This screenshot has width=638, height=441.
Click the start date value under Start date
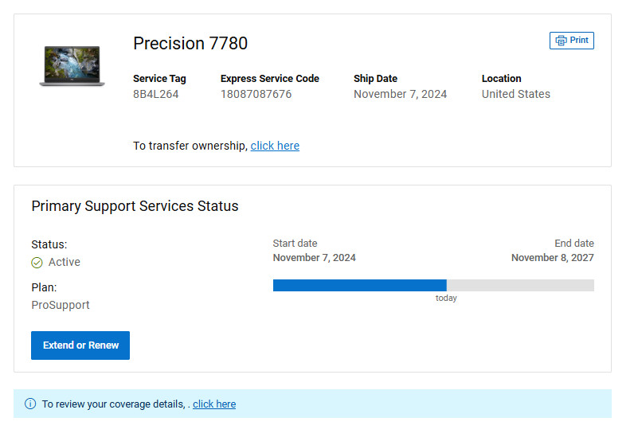coord(314,258)
